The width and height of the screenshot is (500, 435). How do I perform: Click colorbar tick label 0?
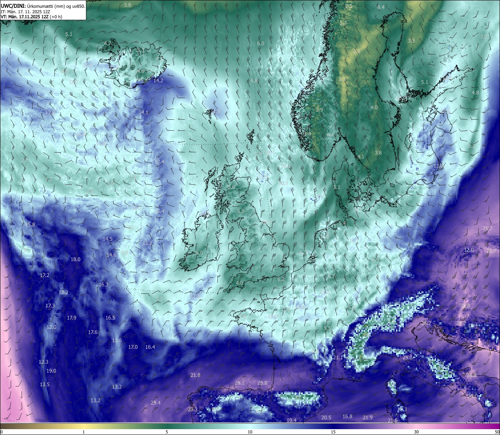(x=1, y=432)
